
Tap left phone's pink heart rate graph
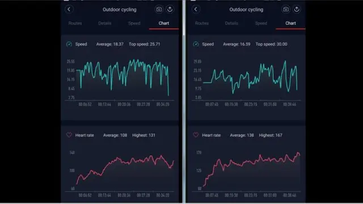tap(125, 169)
